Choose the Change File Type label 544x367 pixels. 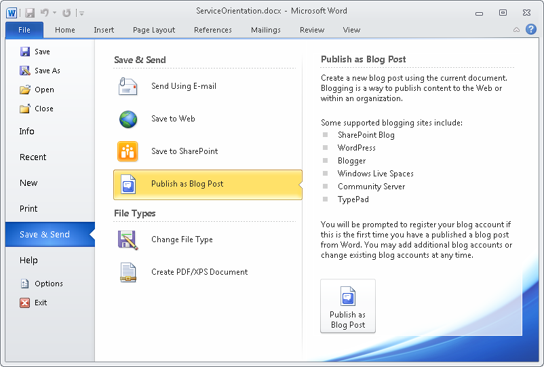(x=182, y=239)
